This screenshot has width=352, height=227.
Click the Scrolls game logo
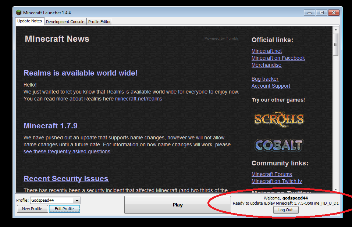(x=279, y=119)
